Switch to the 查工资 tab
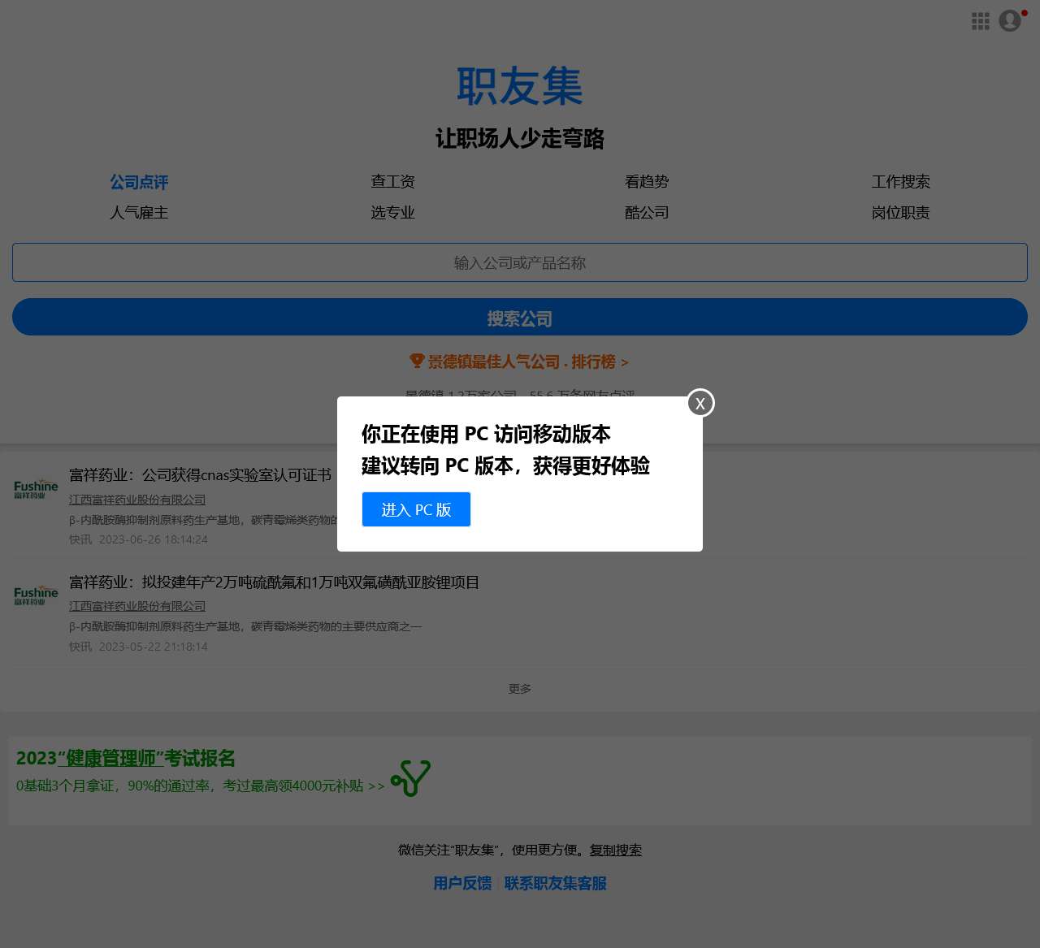The image size is (1040, 948). tap(392, 181)
